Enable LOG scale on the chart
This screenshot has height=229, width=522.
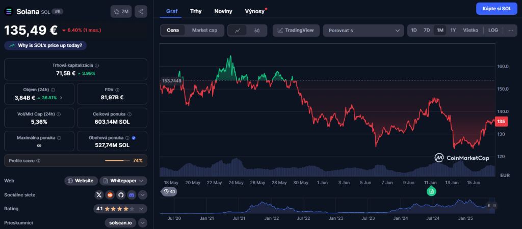(x=493, y=31)
